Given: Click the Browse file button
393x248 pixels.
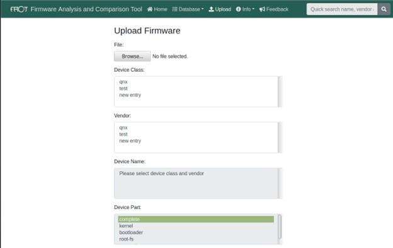Looking at the screenshot, I should (x=132, y=57).
